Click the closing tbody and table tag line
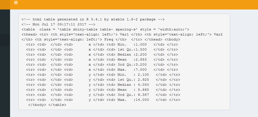258x117 pixels. point(47,105)
